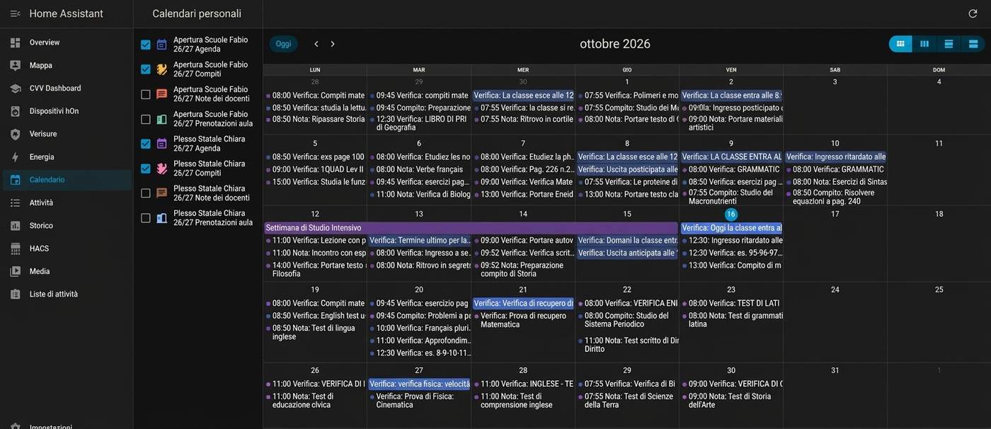
Task: Open event 08:00 Verifica: TEST DI LATI
Action: pyautogui.click(x=731, y=304)
